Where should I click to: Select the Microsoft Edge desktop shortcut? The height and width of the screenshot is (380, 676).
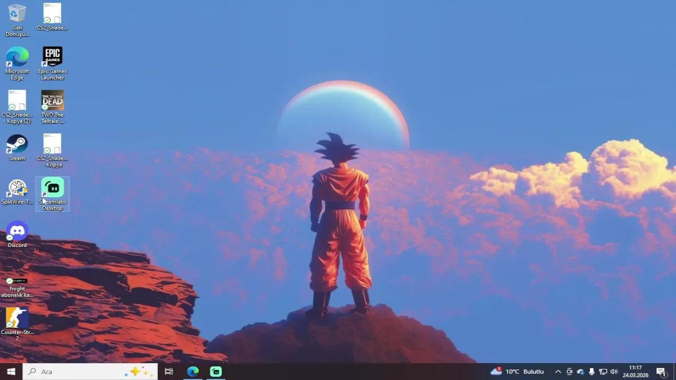pos(17,63)
